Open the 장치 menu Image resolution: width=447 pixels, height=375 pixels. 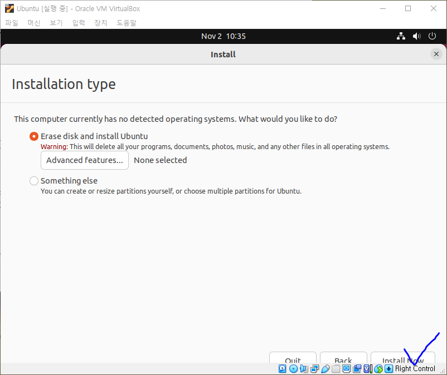[101, 23]
